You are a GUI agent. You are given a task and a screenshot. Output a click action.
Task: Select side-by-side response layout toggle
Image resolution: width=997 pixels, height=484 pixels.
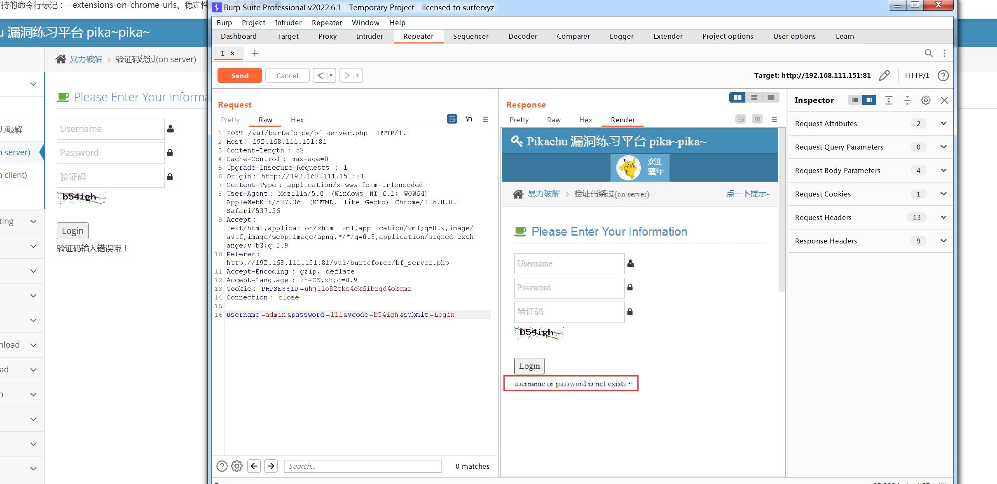click(737, 98)
